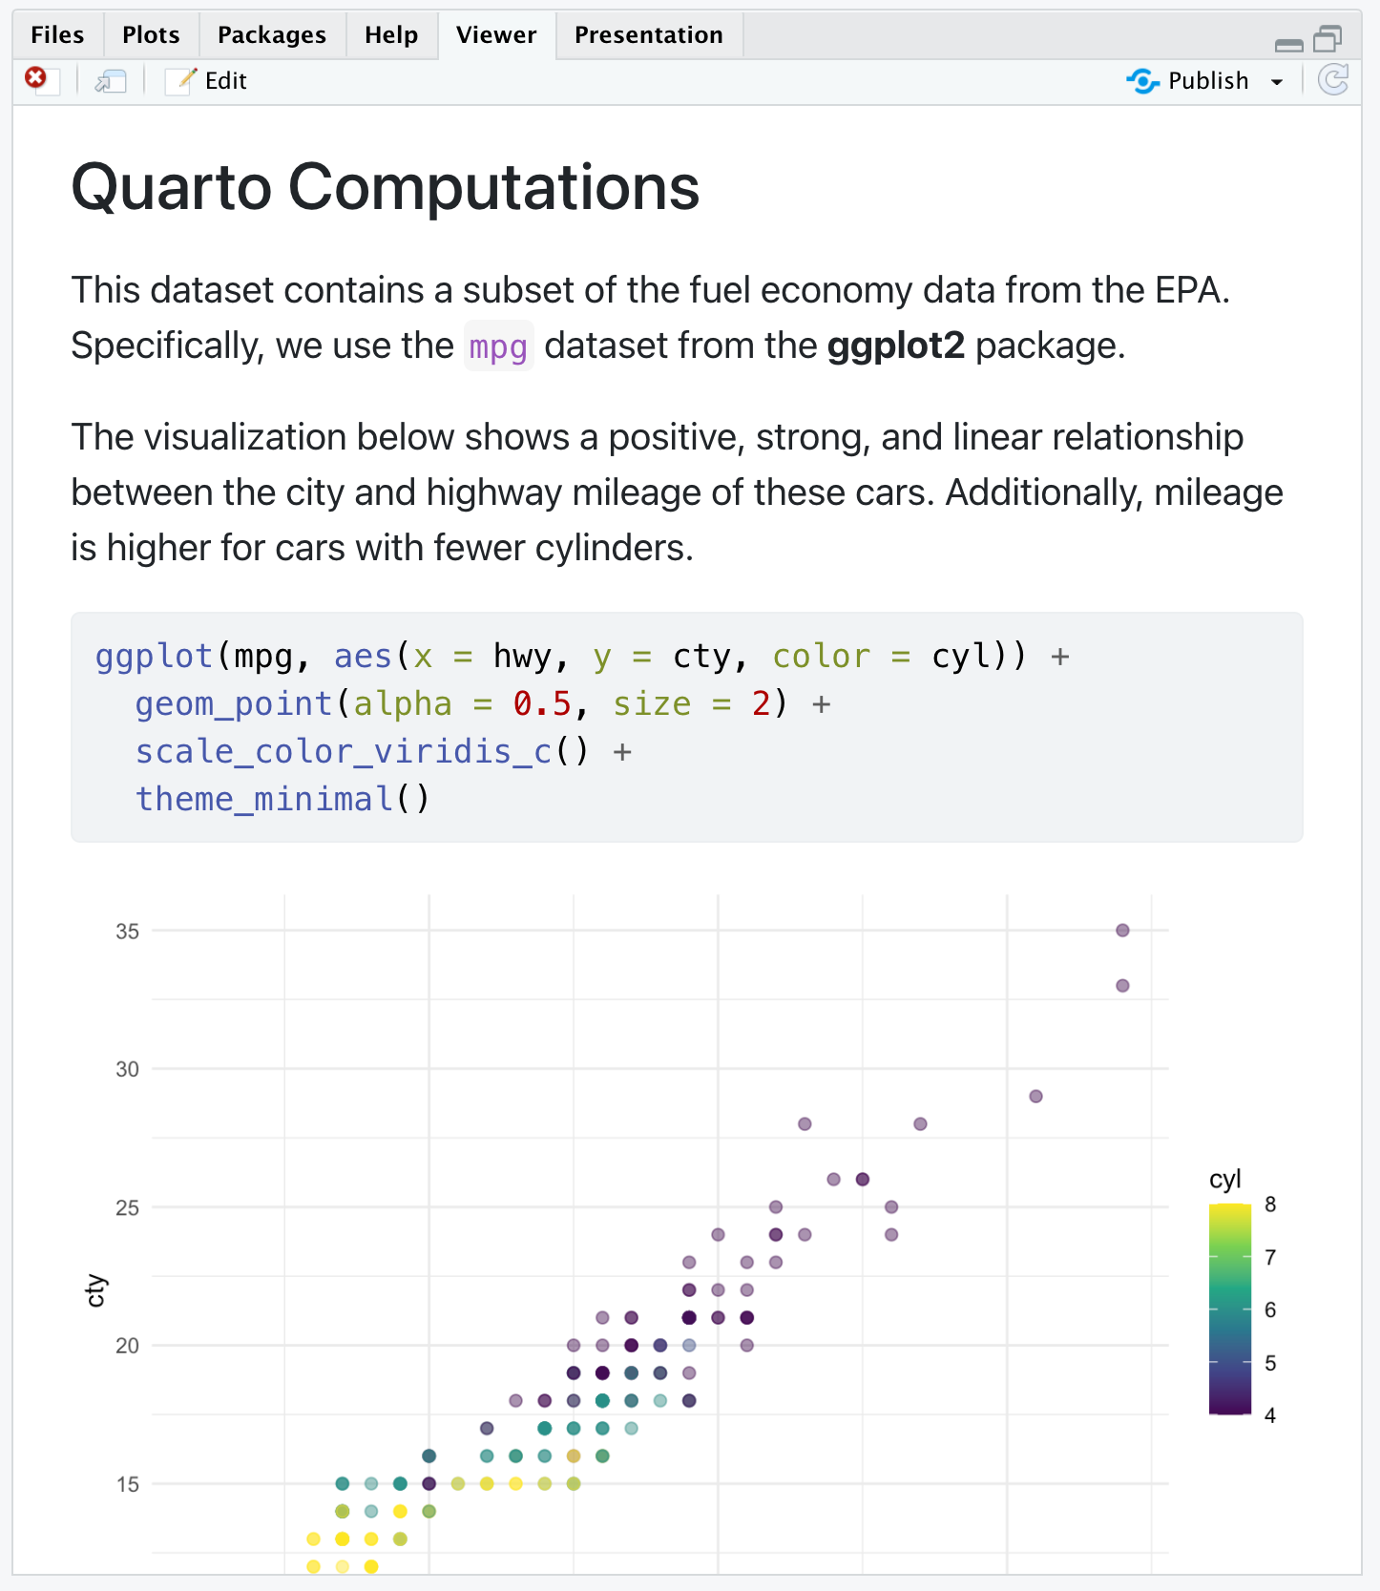The width and height of the screenshot is (1380, 1591).
Task: Select the Presentation tab
Action: click(648, 34)
